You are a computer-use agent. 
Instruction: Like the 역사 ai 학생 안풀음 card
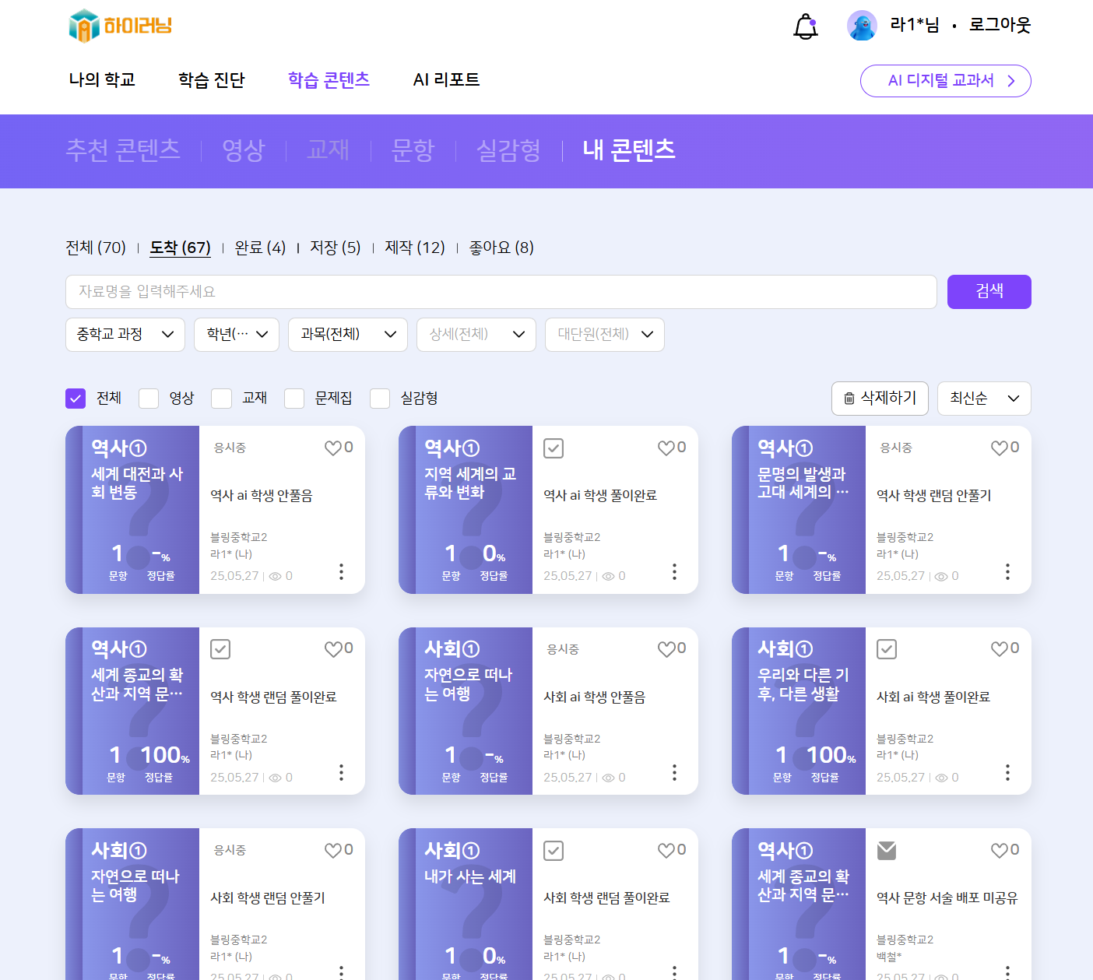coord(333,448)
